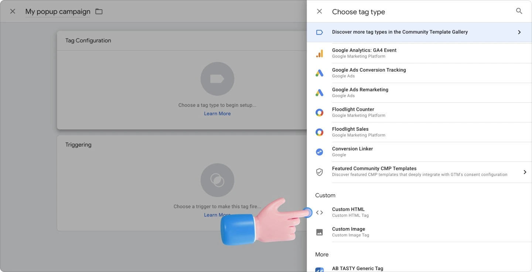532x272 pixels.
Task: Expand Community Template Gallery chevron
Action: 519,32
